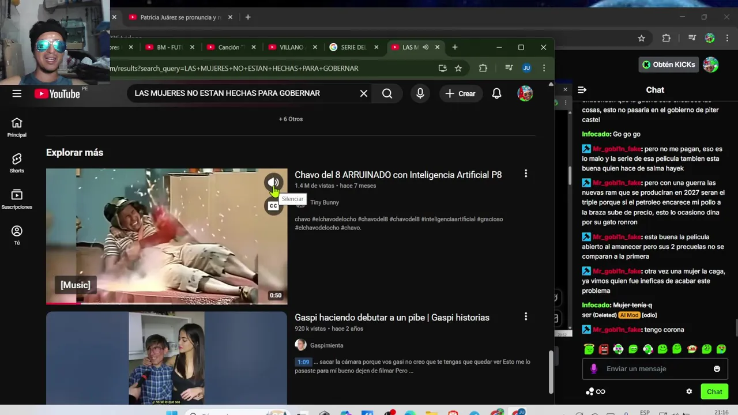Screen dimensions: 738x415
Task: Click the YouTube logo
Action: point(57,93)
